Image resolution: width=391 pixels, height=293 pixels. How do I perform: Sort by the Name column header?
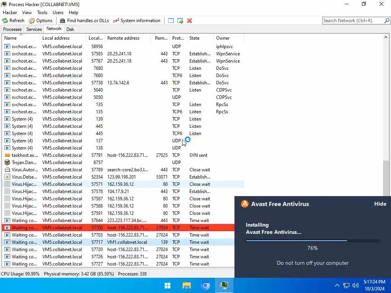point(21,38)
